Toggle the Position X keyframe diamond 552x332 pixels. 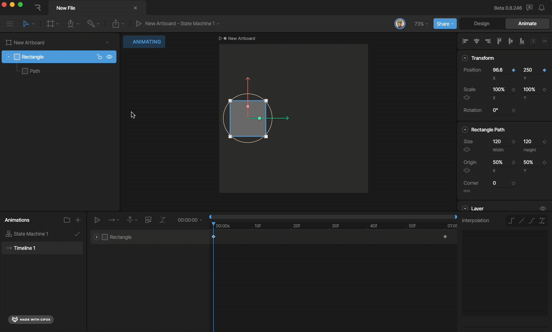tap(514, 70)
